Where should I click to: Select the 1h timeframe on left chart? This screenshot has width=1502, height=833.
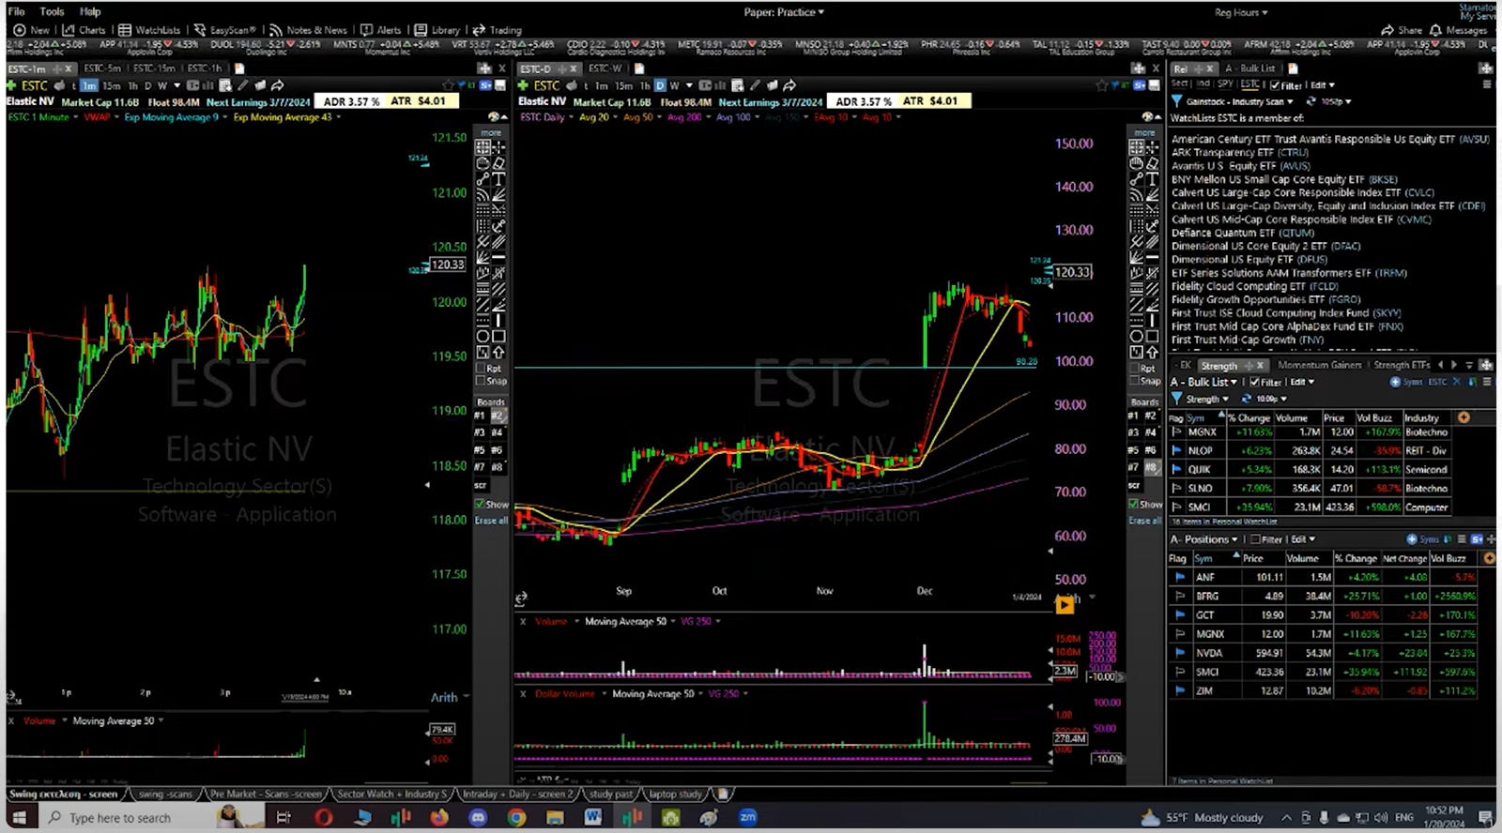[132, 85]
